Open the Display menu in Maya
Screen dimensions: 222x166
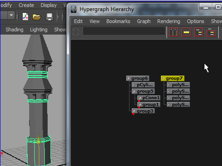[49, 5]
